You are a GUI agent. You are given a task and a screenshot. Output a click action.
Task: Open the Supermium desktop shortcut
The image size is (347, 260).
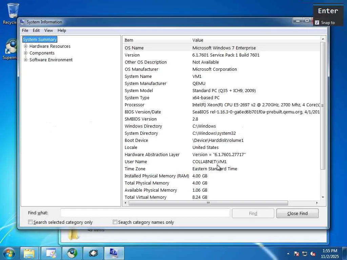coord(10,49)
